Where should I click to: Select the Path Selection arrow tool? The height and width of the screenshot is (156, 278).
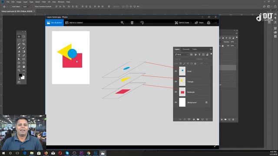coord(19,59)
